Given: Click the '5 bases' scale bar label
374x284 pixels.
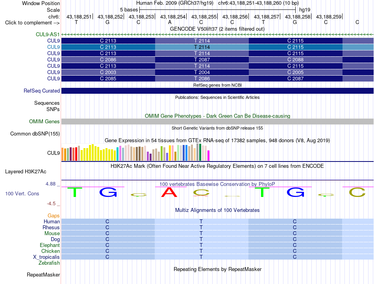Looking at the screenshot, I should [129, 10].
